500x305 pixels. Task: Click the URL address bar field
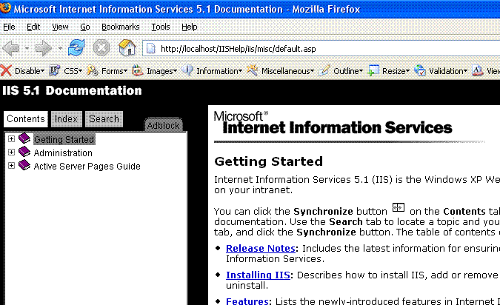pos(322,49)
